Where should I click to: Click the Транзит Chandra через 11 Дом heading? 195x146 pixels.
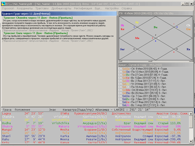(38, 18)
